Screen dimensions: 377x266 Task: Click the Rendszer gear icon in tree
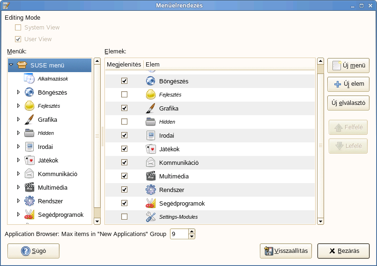30,201
